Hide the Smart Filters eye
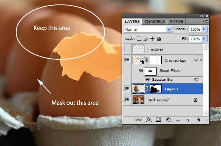The width and height of the screenshot is (221, 146). (x=141, y=70)
